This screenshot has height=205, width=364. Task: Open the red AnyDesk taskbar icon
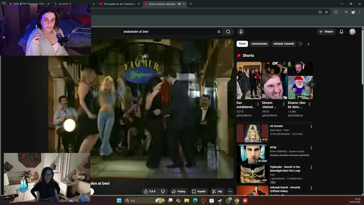(245, 200)
